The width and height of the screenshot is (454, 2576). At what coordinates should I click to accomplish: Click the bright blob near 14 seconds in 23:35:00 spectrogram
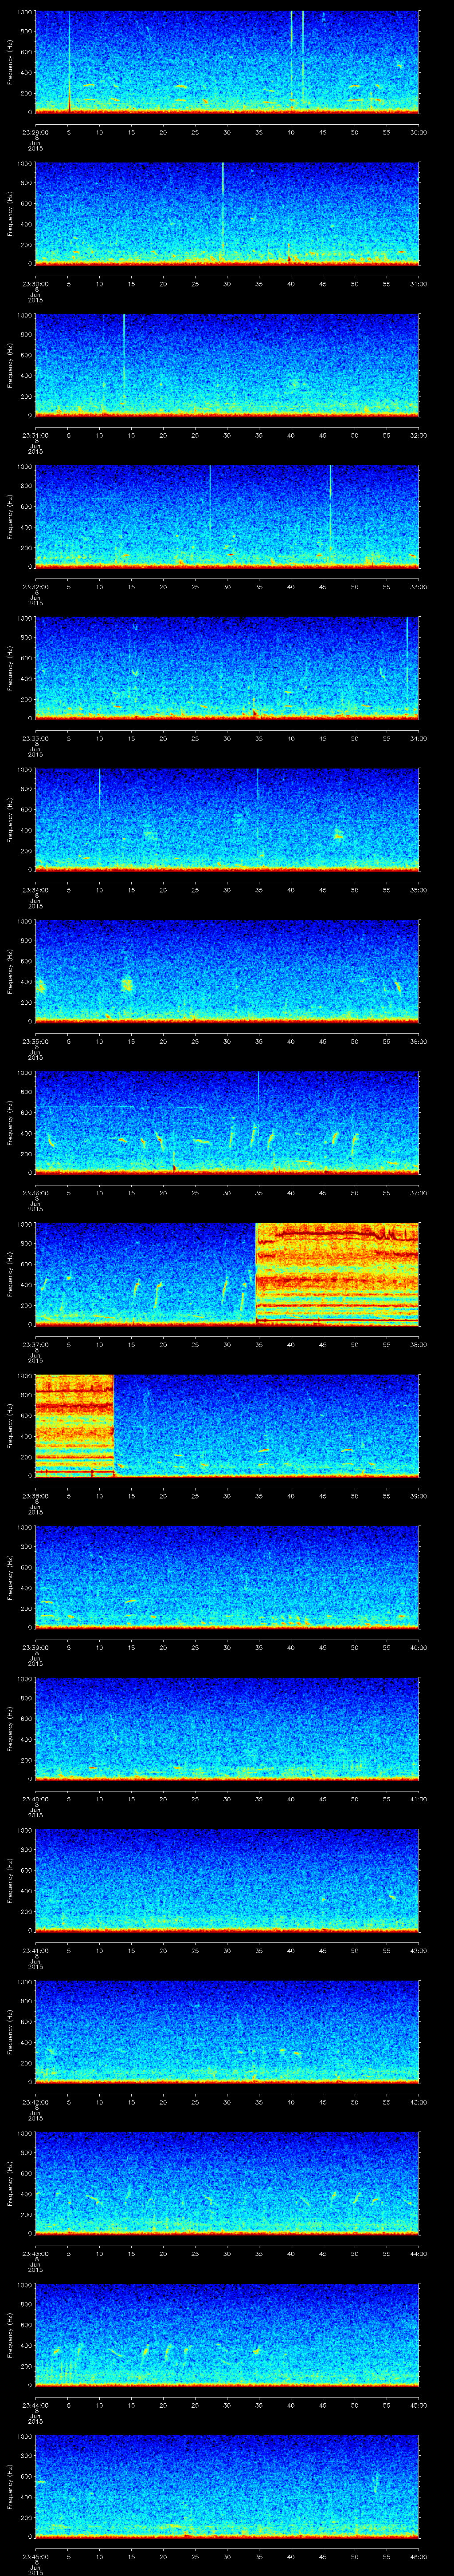point(127,984)
